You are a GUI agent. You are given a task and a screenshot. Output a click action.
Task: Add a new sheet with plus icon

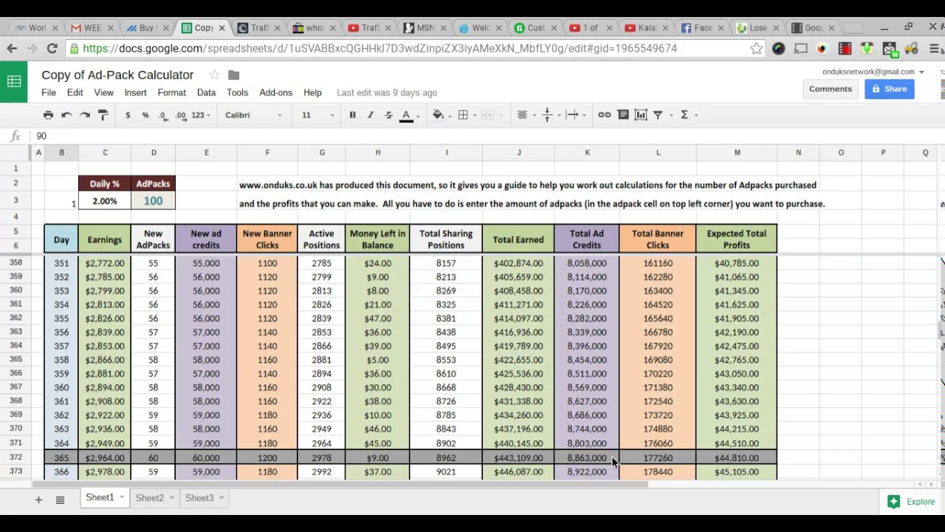pyautogui.click(x=38, y=500)
